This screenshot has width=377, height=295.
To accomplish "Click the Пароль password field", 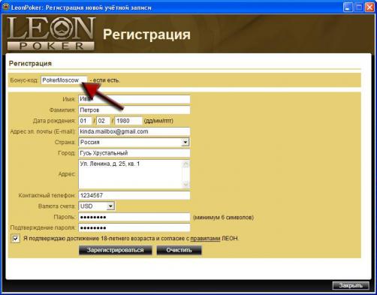I will click(x=134, y=217).
